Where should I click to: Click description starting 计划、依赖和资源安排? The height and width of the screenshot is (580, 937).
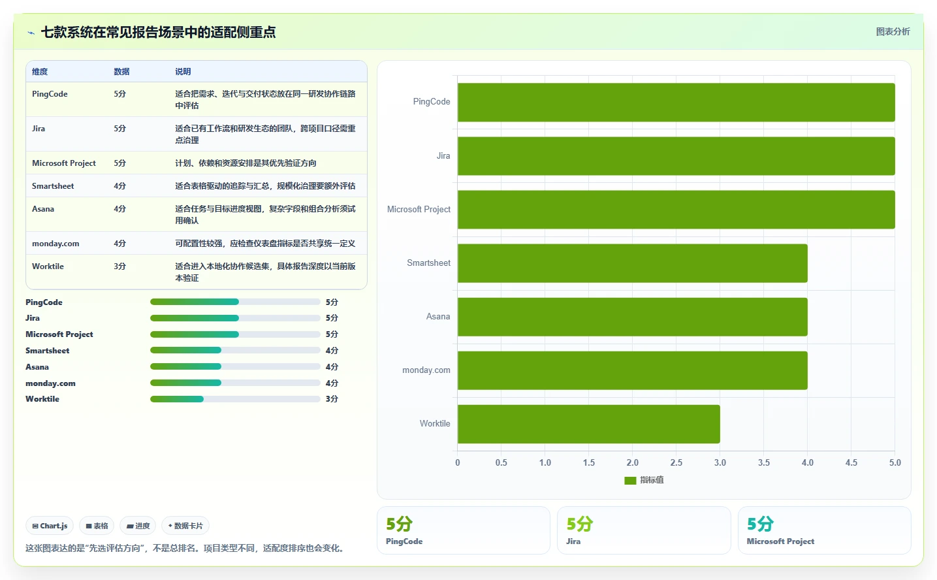(x=246, y=163)
